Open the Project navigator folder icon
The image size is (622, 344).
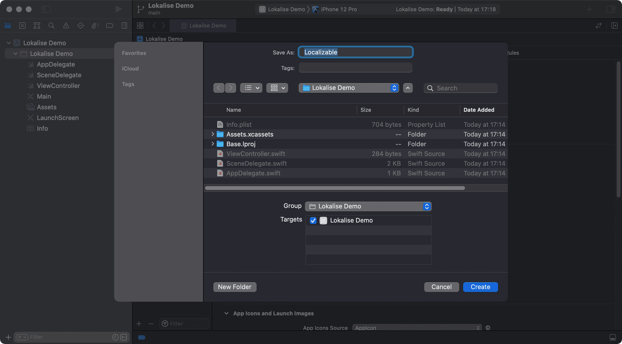tap(8, 25)
